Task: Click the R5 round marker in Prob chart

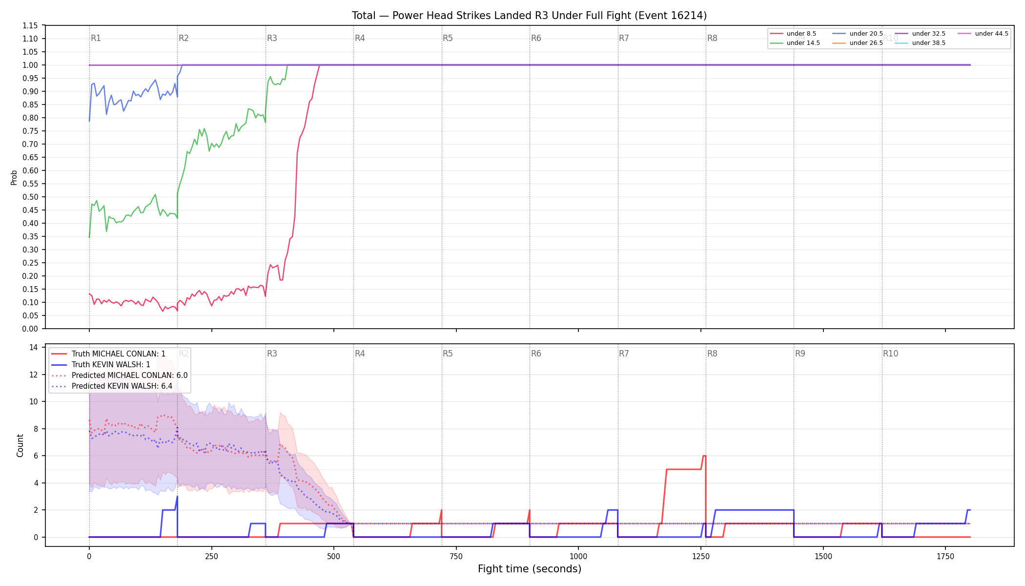Action: click(448, 38)
